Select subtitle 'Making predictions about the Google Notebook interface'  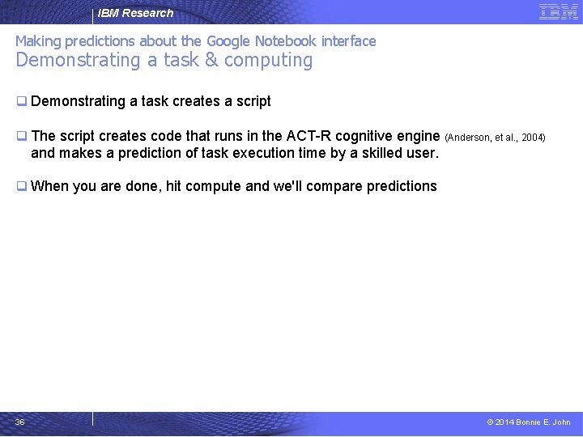[196, 41]
